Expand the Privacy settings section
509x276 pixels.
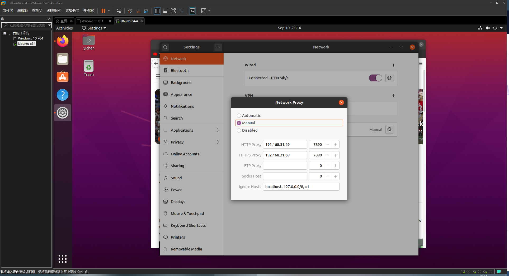(x=192, y=142)
